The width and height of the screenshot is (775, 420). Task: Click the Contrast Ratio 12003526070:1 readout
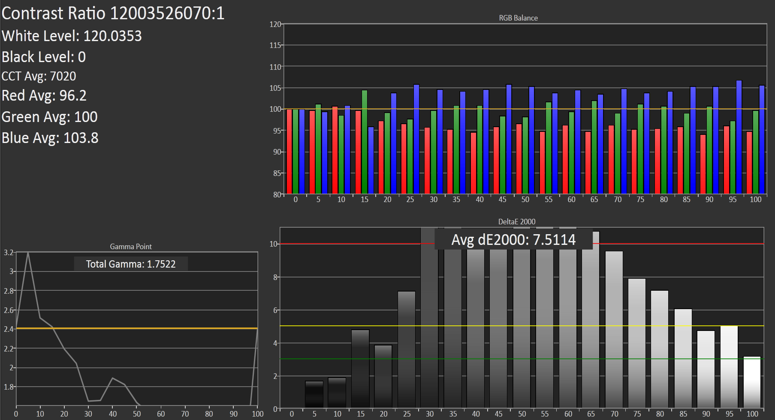pyautogui.click(x=113, y=13)
